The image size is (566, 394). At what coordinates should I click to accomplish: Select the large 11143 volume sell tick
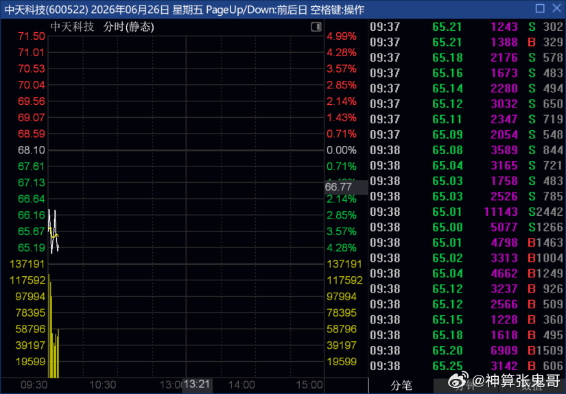click(467, 212)
